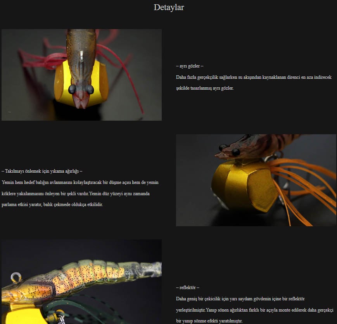This screenshot has height=324, width=337.
Task: Click the line starting 'köklere yakalanmasını önleyen'
Action: tap(76, 194)
